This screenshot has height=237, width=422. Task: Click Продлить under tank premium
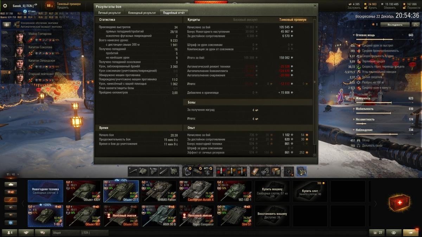tap(63, 7)
